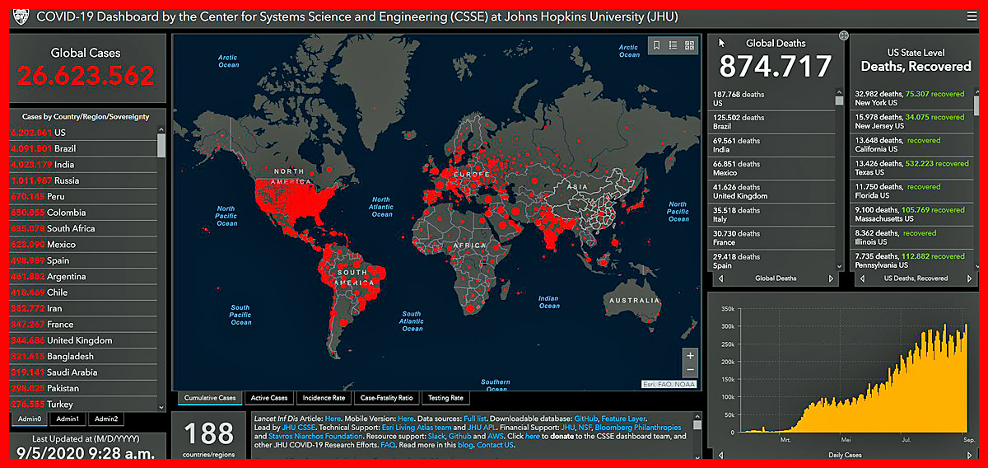Open the NSF link
Screen dimensions: 988x468
pyautogui.click(x=586, y=428)
